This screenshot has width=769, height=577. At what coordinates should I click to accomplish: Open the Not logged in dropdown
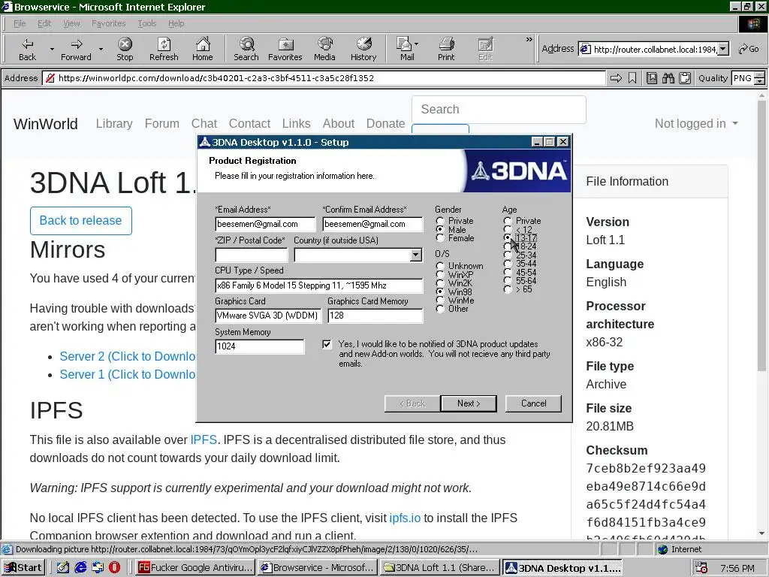696,124
